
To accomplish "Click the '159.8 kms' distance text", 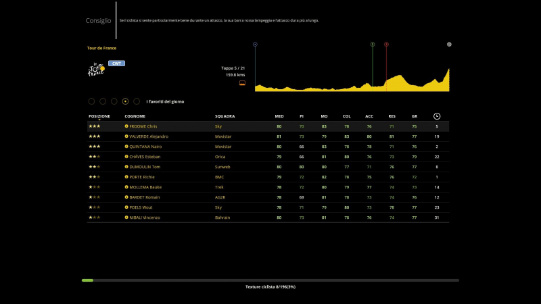I will [235, 75].
